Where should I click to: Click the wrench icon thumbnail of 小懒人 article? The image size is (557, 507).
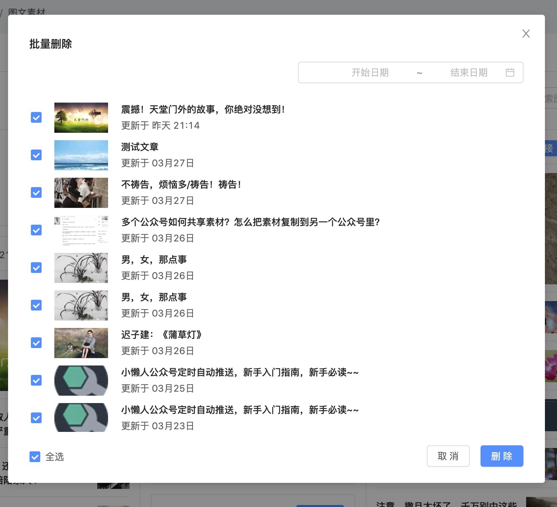(81, 380)
